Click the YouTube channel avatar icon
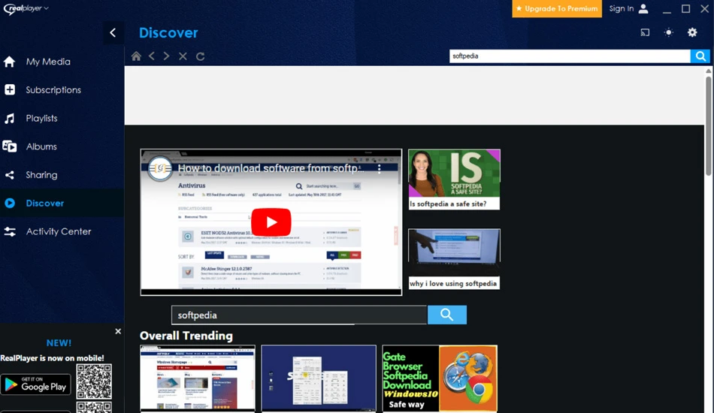This screenshot has height=413, width=714. (160, 169)
